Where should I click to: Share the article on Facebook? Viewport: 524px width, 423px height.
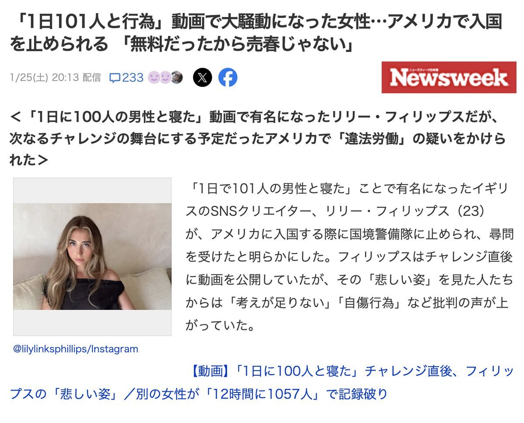point(228,78)
